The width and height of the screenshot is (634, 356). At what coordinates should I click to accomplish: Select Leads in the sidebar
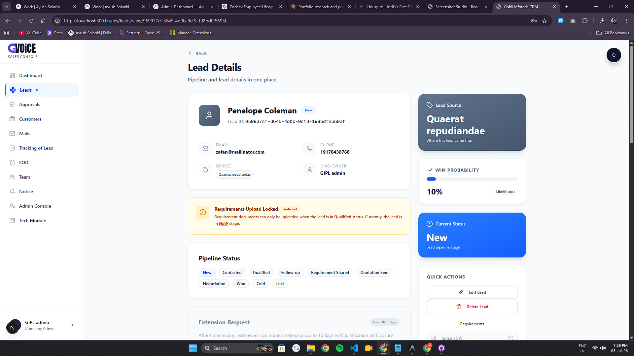pos(42,90)
